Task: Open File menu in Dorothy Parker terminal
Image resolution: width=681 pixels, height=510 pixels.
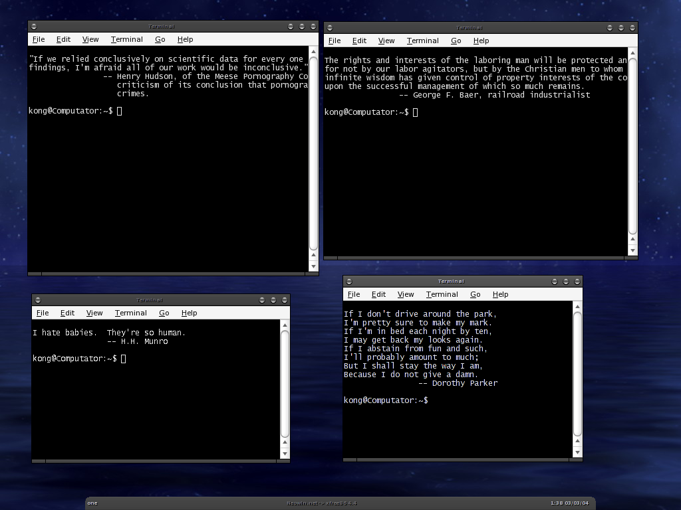Action: coord(354,294)
